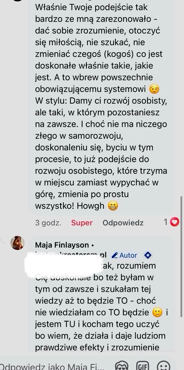Open the avatar sticker picker icon
Image resolution: width=184 pixels, height=370 pixels.
click(x=122, y=366)
